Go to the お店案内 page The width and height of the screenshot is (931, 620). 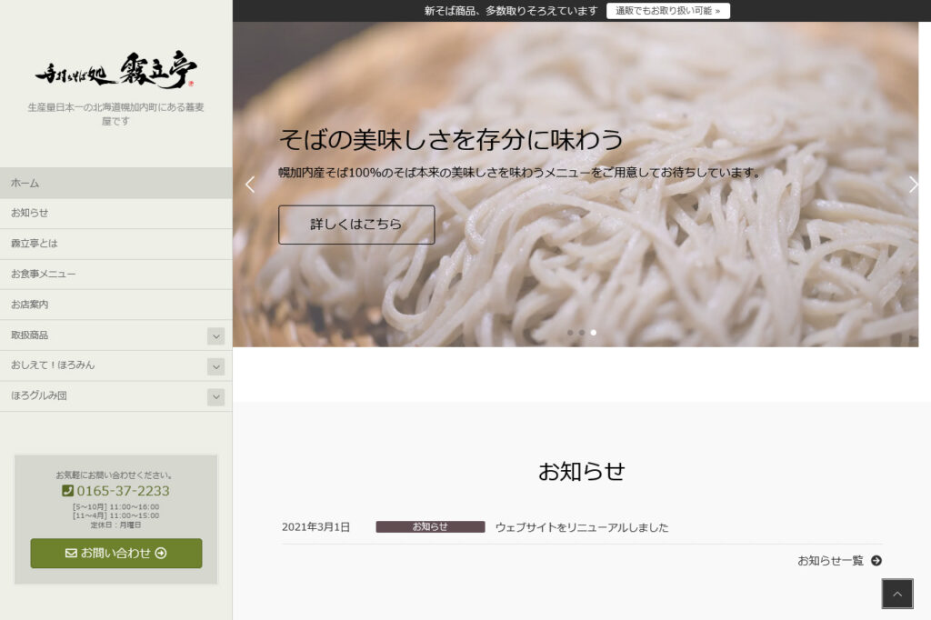[30, 305]
